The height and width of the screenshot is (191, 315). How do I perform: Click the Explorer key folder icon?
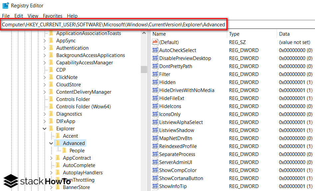(x=51, y=128)
